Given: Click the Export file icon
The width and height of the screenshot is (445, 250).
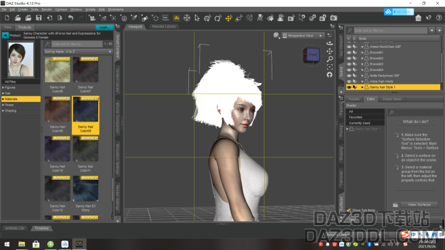Looking at the screenshot, I should point(60,18).
